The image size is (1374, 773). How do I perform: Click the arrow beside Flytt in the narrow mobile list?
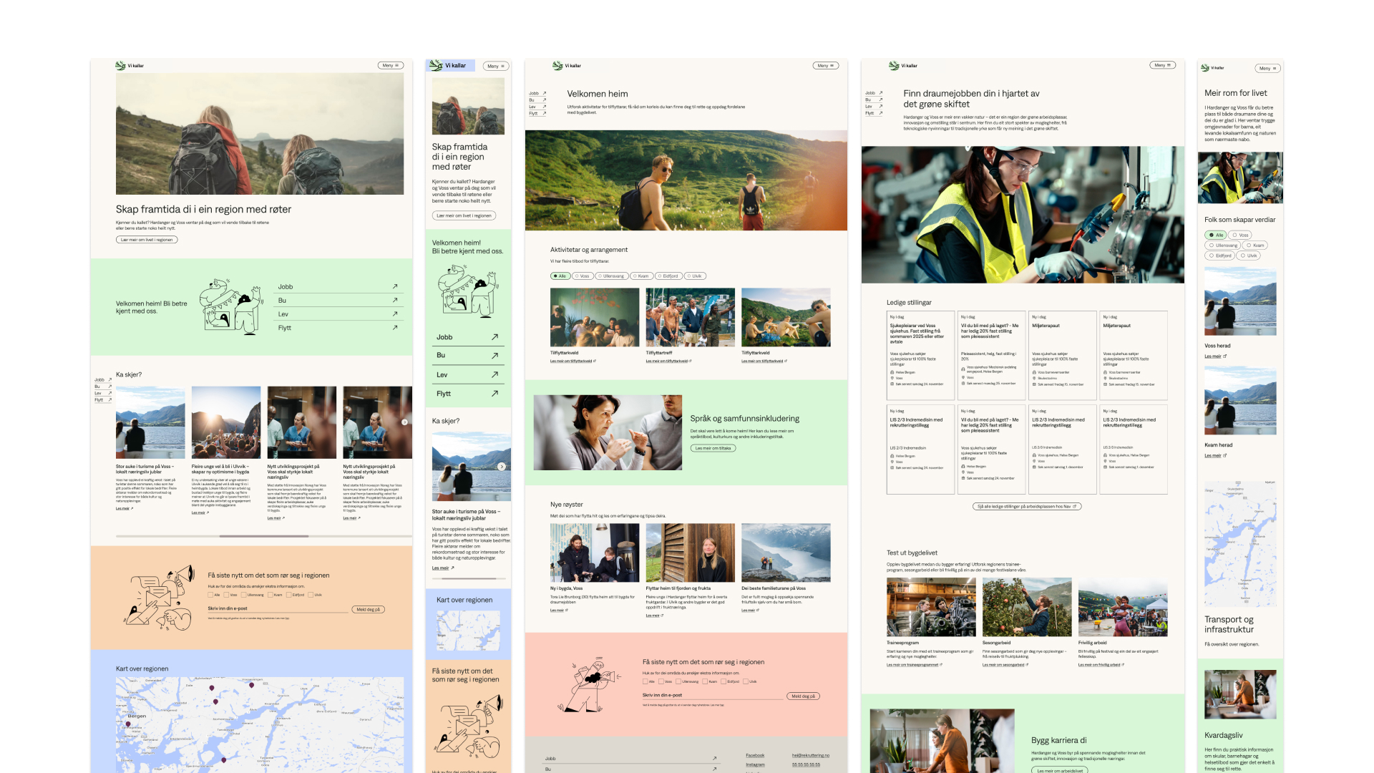pyautogui.click(x=494, y=394)
